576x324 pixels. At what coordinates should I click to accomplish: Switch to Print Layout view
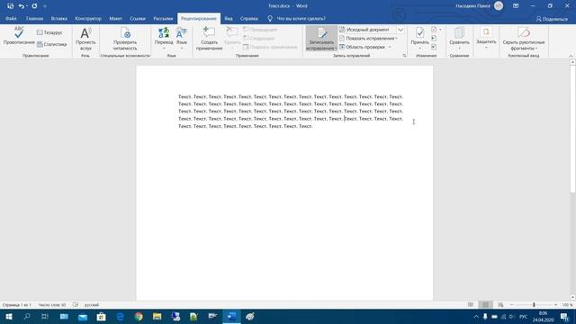pos(485,305)
